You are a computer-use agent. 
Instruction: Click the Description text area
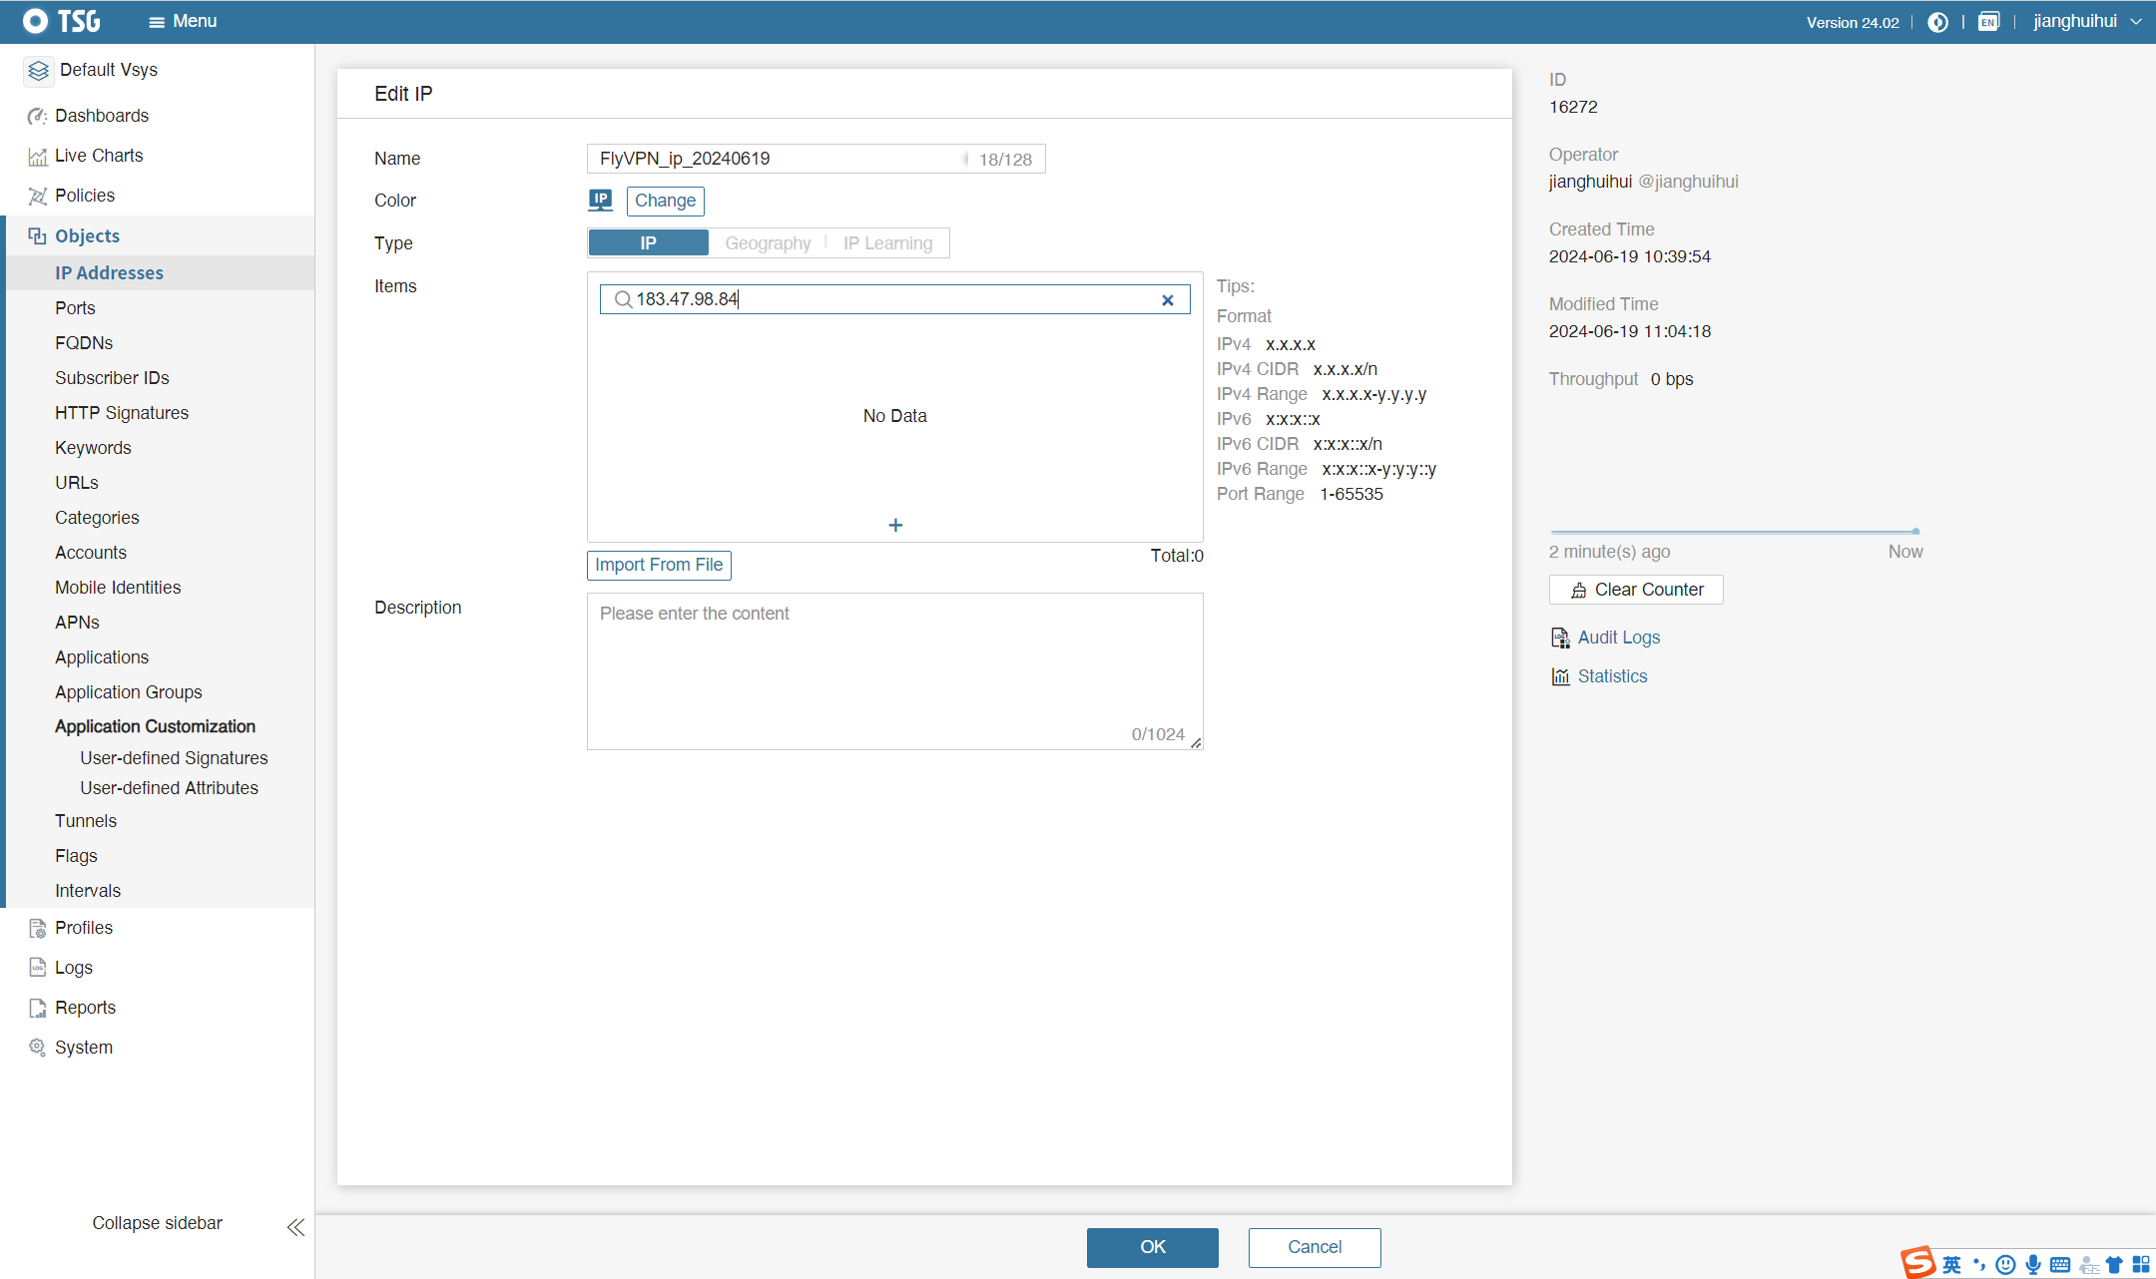point(894,670)
